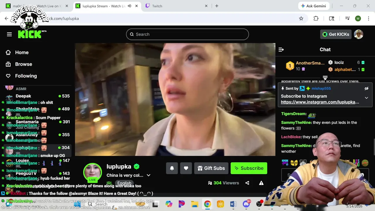Open OBS Studio from the taskbar
Viewport: 375px width, 211px height.
pyautogui.click(x=259, y=204)
